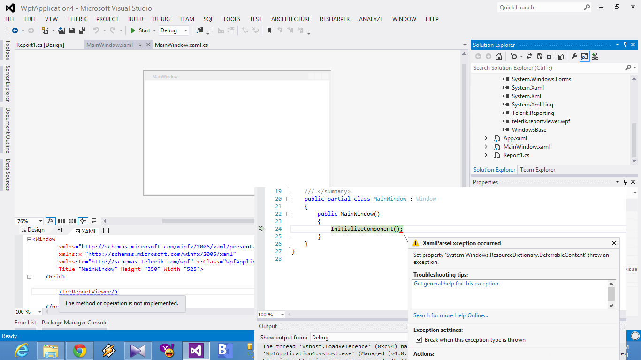Click 'Get general help for this exception' link
The image size is (641, 360).
(x=457, y=284)
